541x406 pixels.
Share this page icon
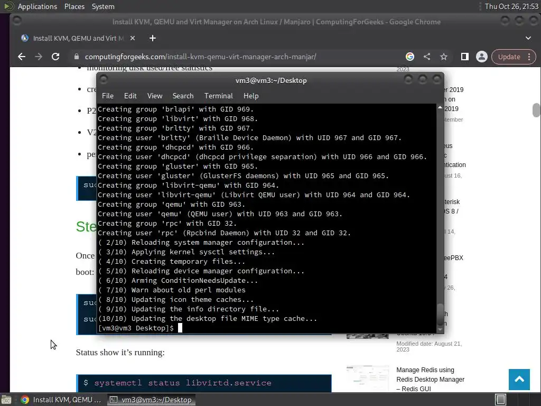[427, 57]
